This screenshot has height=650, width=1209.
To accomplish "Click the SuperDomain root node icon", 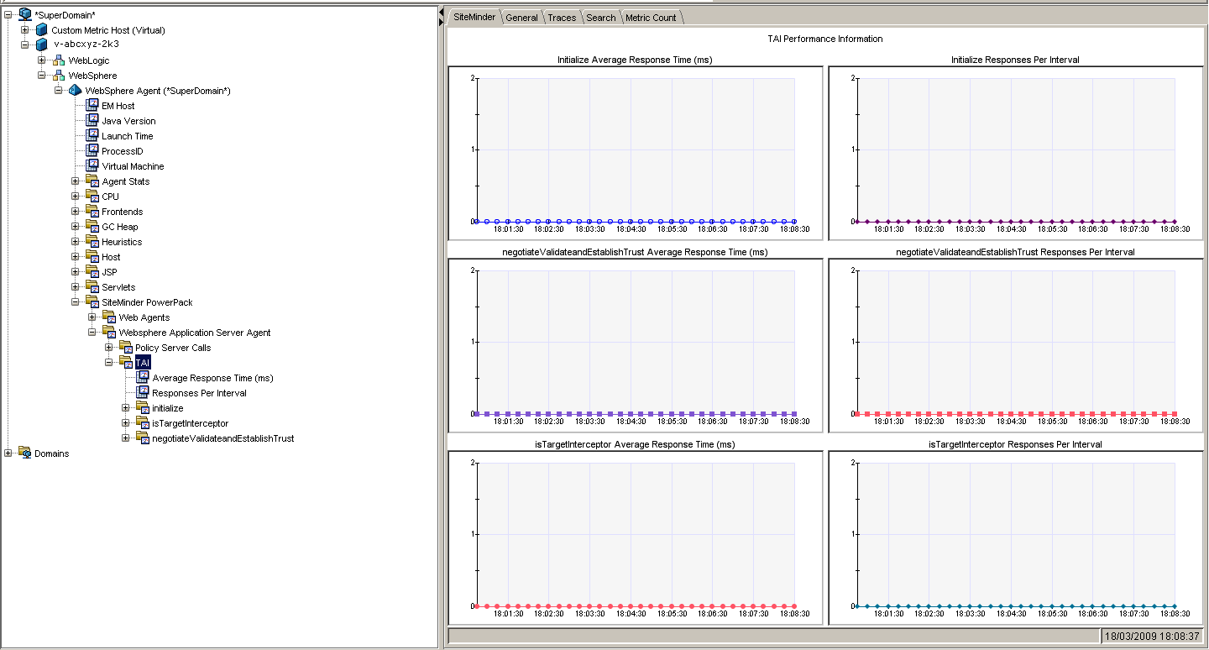I will pyautogui.click(x=25, y=14).
